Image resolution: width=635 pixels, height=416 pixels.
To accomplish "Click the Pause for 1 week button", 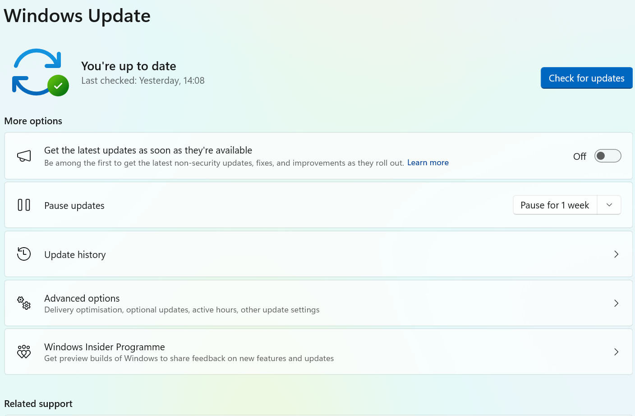I will [555, 205].
